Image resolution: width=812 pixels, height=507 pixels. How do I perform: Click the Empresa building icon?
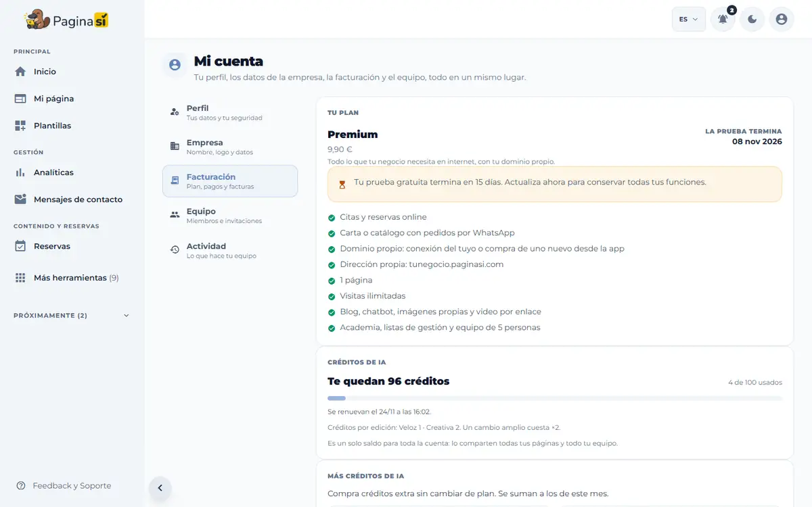(x=175, y=146)
